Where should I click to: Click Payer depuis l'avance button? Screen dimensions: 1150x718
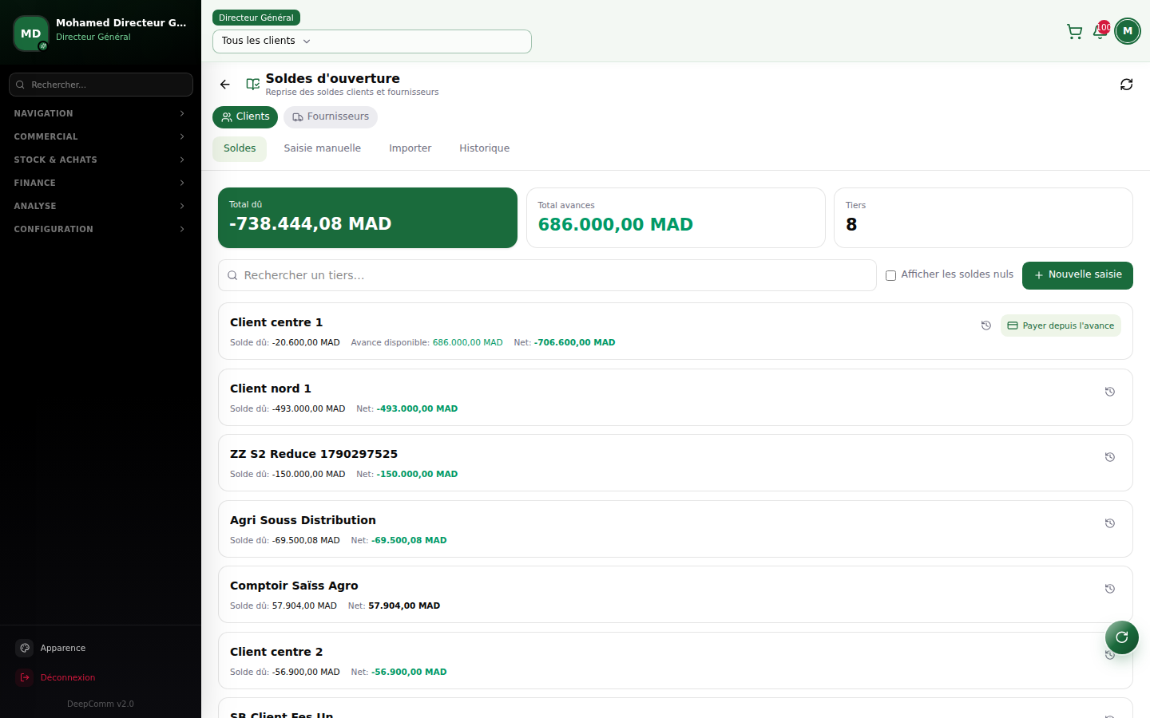tap(1061, 325)
